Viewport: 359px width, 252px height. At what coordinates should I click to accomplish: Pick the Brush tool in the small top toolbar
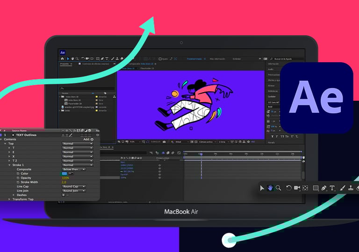pyautogui.click(x=113, y=59)
